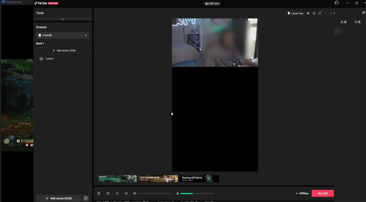Click the sparkle effects icon near Layout tips
Image resolution: width=366 pixels, height=202 pixels.
[314, 13]
